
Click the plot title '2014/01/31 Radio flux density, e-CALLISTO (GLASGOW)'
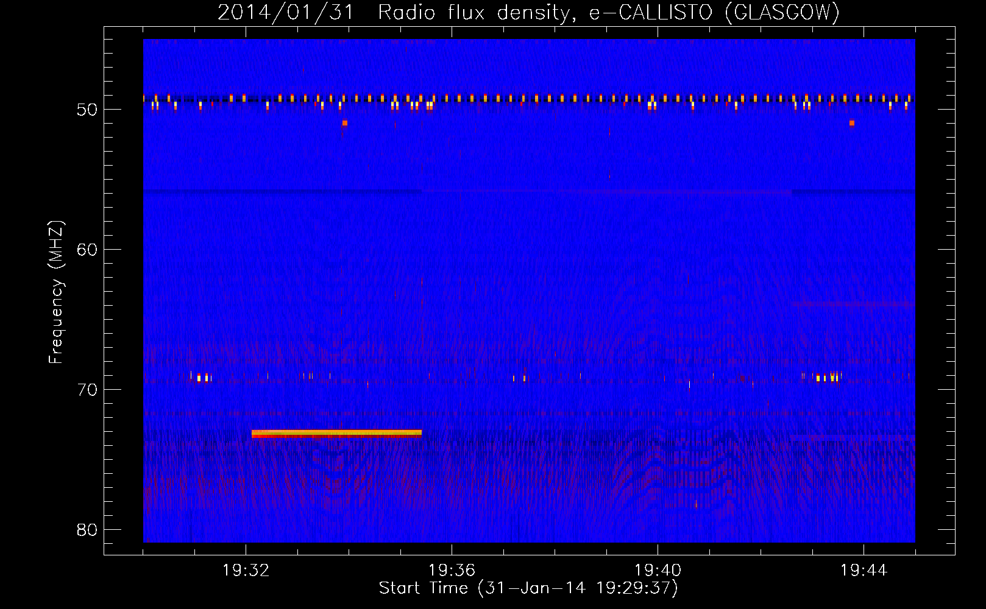click(528, 12)
